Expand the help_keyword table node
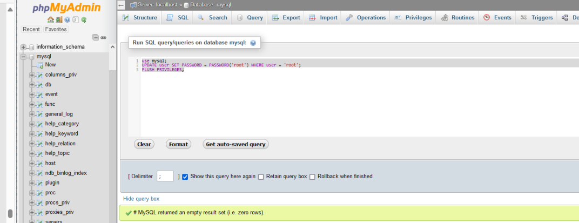 point(32,134)
